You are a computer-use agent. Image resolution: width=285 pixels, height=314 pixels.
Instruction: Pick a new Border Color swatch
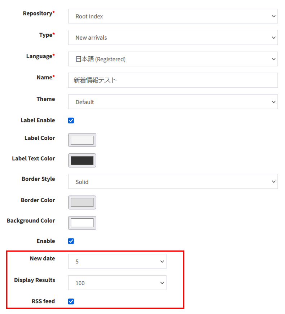[82, 202]
